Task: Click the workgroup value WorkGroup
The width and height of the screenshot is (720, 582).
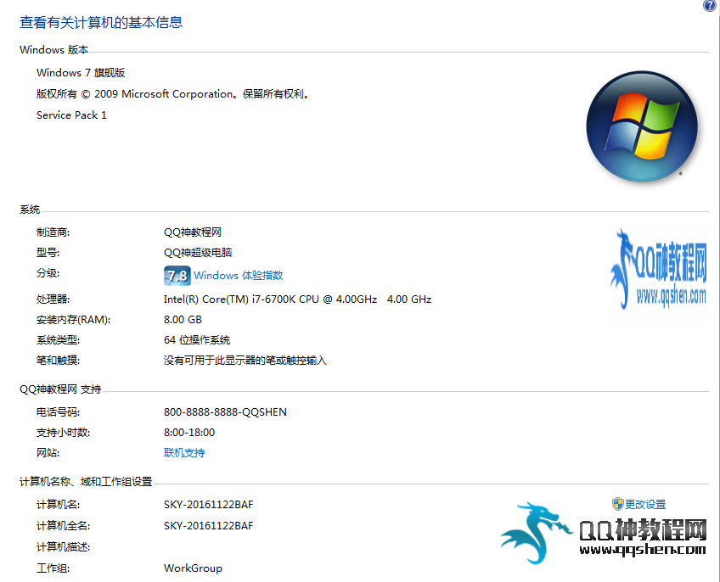Action: pyautogui.click(x=193, y=568)
